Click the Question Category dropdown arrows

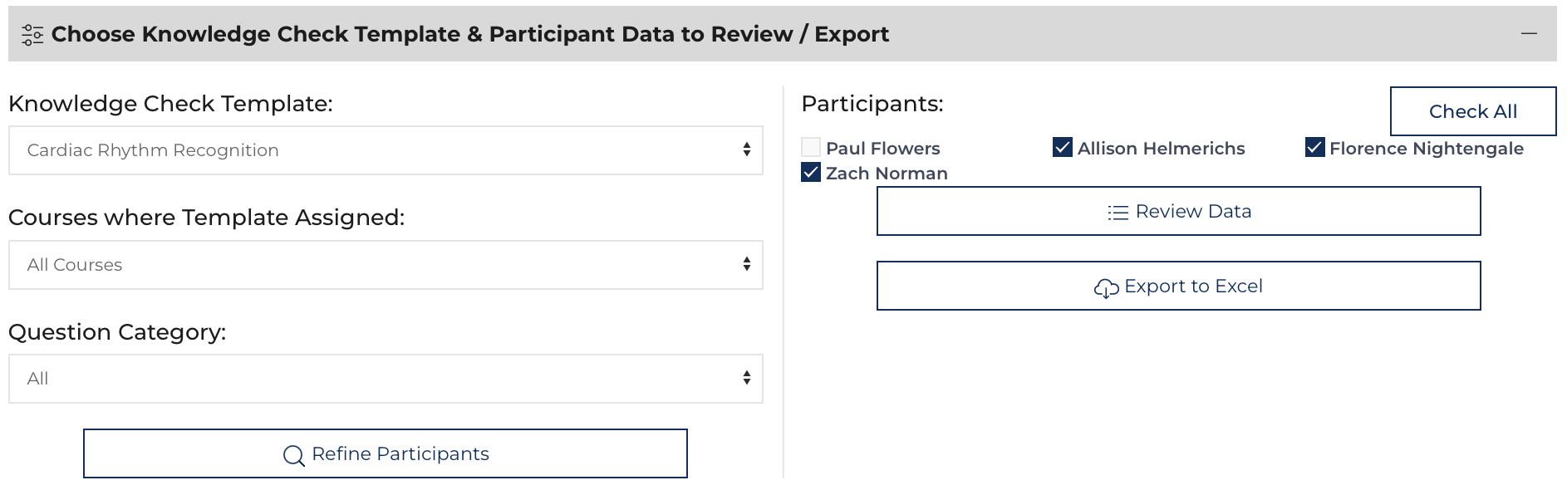point(747,378)
